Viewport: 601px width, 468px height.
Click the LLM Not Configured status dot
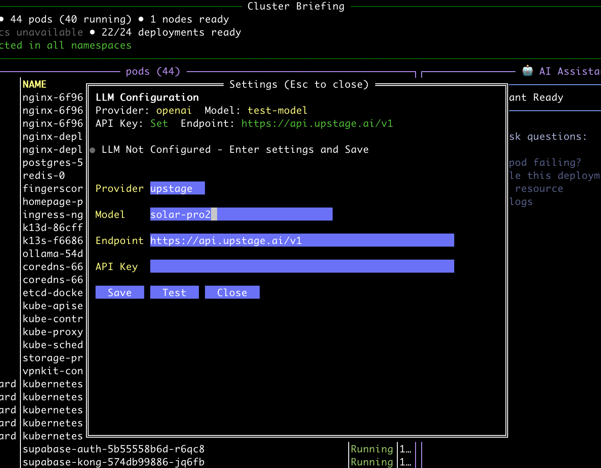coord(92,150)
